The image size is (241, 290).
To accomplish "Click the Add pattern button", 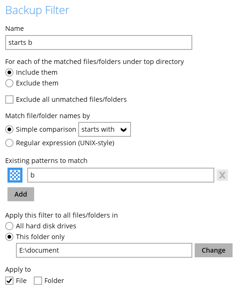I will click(x=21, y=194).
